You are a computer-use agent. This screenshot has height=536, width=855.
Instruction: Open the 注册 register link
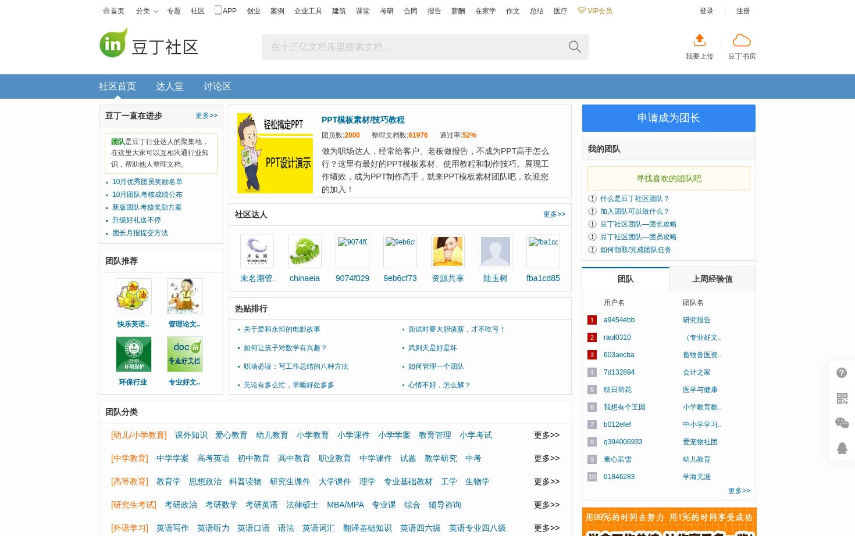click(743, 11)
